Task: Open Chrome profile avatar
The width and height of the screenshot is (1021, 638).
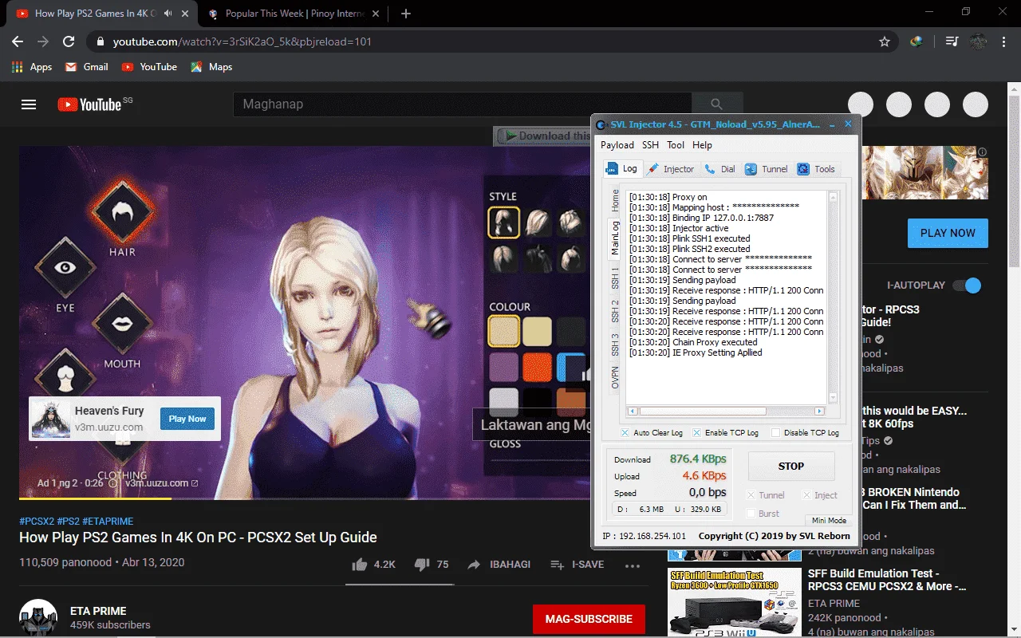Action: point(979,41)
